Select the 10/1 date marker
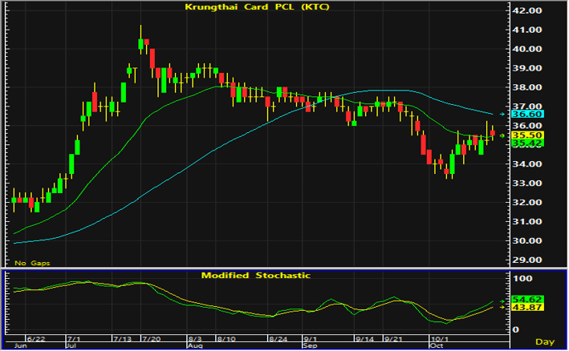Viewport: 569px width, 351px height. coord(439,339)
